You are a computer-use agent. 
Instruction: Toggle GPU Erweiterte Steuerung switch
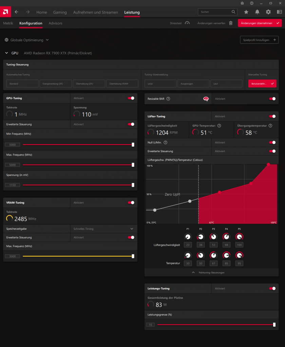[x=131, y=124]
